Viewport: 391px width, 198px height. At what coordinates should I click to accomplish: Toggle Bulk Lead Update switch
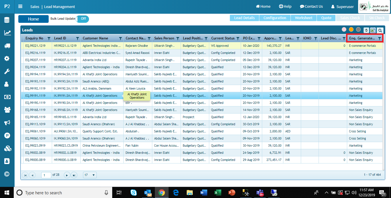82,19
